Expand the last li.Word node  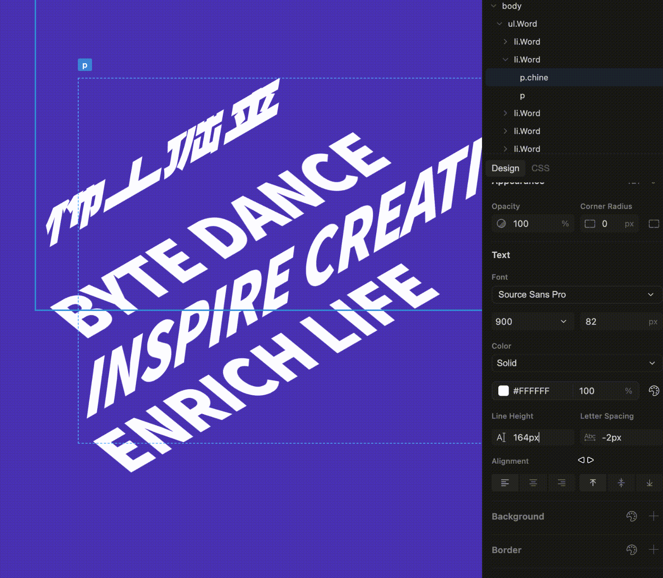click(x=506, y=149)
